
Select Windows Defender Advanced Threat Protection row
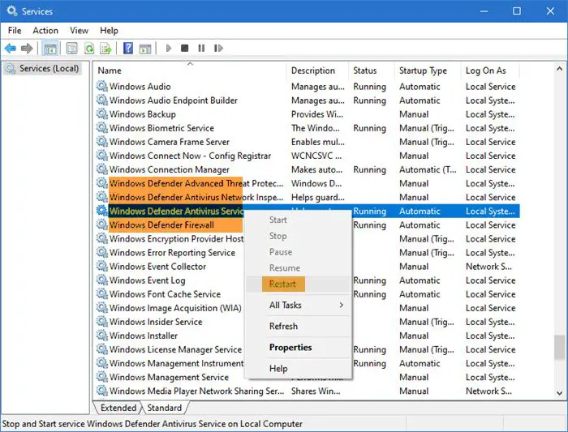pos(308,183)
